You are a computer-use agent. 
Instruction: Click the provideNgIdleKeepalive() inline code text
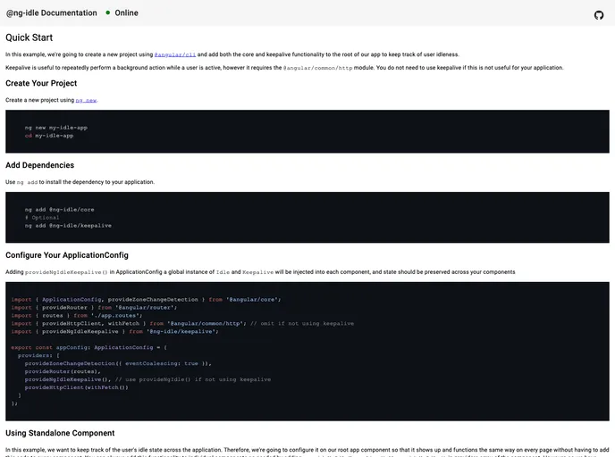[66, 272]
